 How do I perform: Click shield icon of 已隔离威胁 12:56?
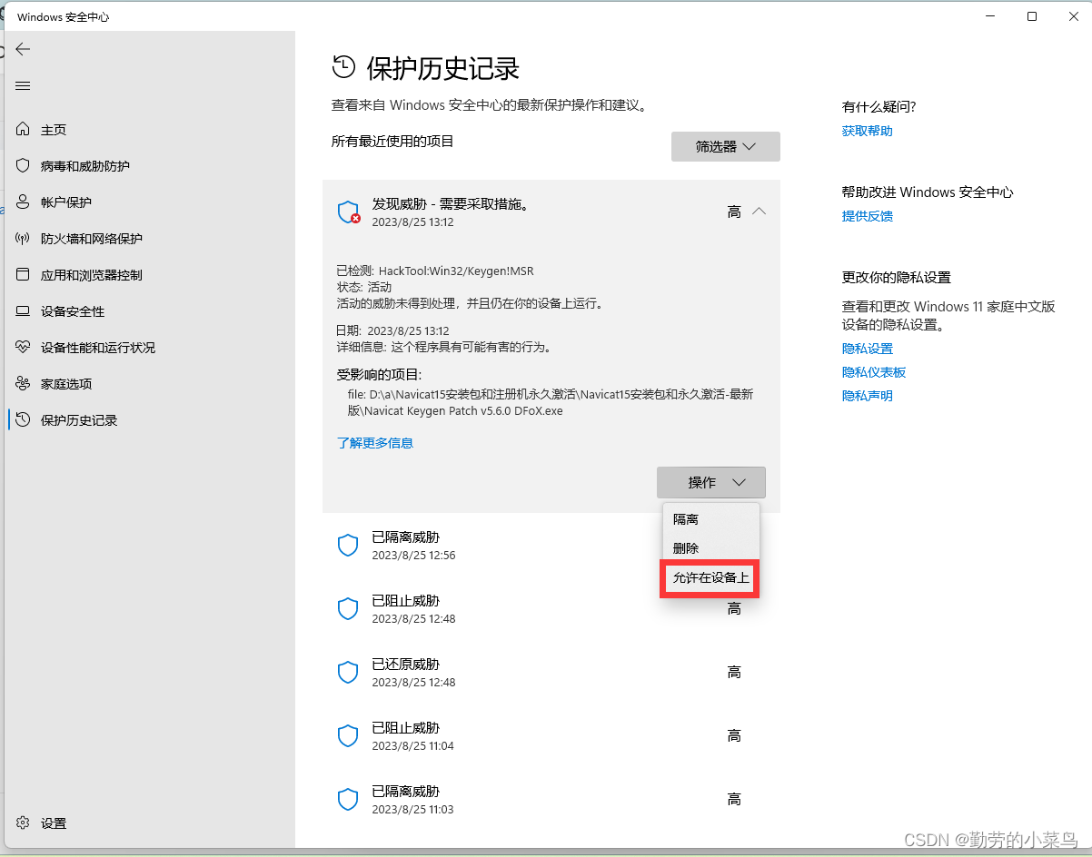[x=348, y=546]
